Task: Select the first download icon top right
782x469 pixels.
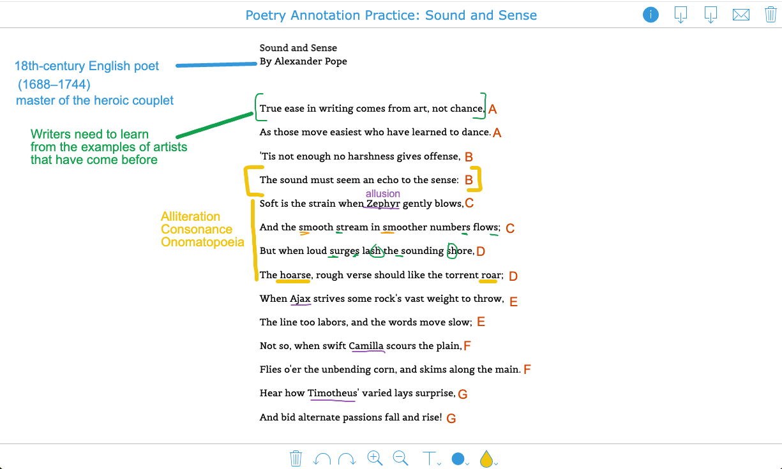Action: [680, 15]
